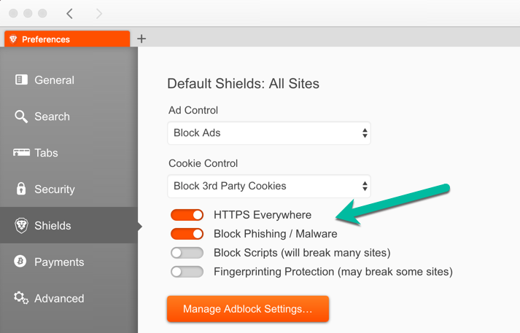Click the Payments bitcoin icon
520x333 pixels.
20,261
